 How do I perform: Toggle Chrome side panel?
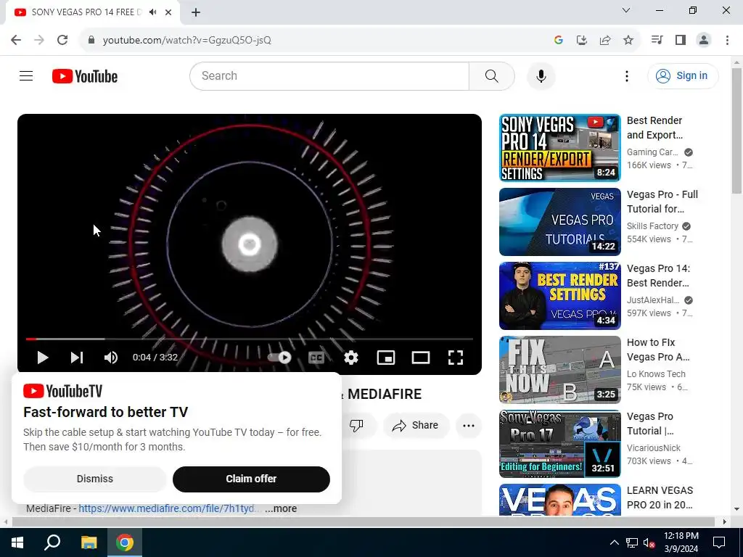point(680,40)
